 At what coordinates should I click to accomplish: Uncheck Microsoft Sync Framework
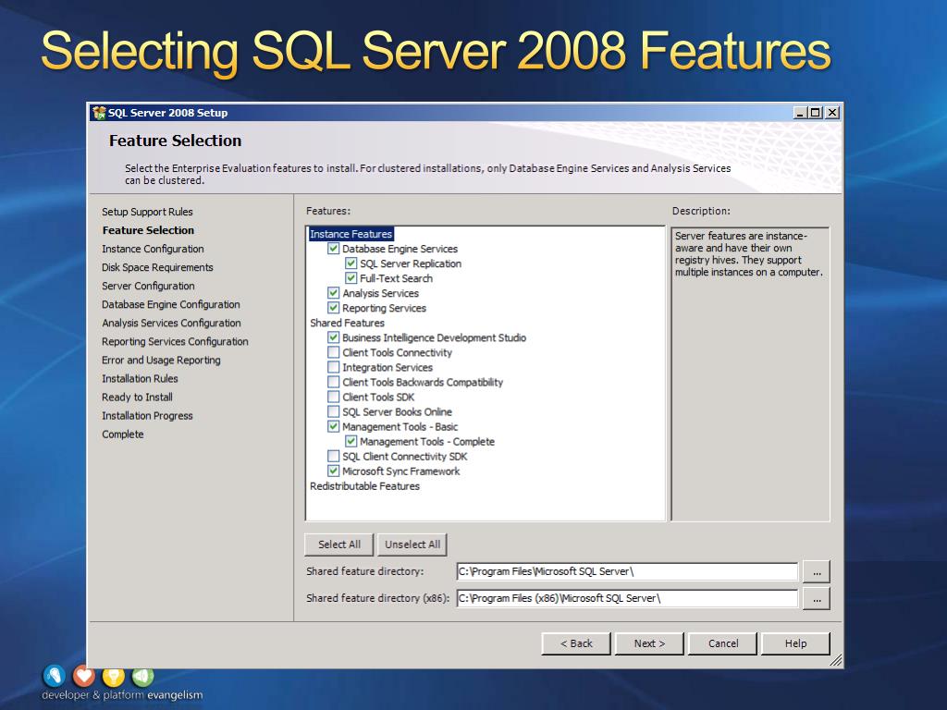[333, 471]
